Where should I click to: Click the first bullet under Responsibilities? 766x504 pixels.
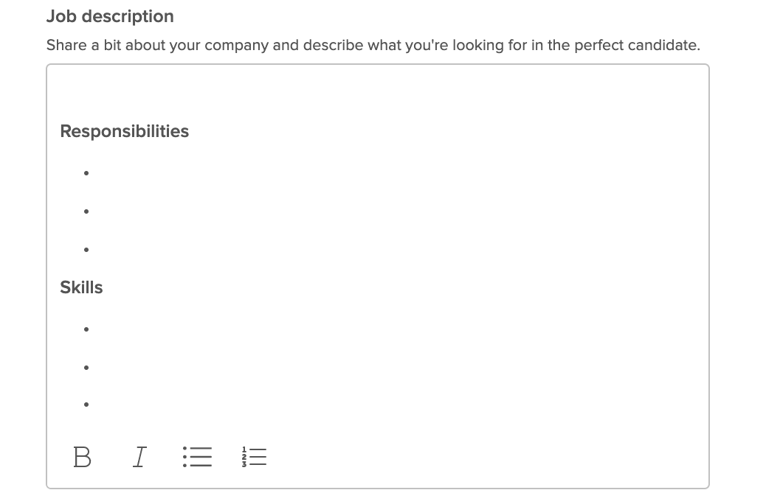point(391,173)
